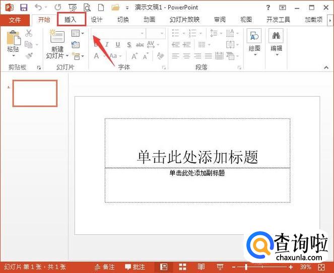Start slideshow from beginning icon
The width and height of the screenshot is (334, 273).
(x=73, y=8)
